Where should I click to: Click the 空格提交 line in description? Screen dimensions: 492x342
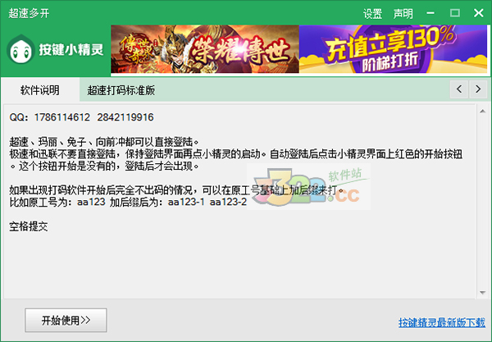click(x=29, y=226)
